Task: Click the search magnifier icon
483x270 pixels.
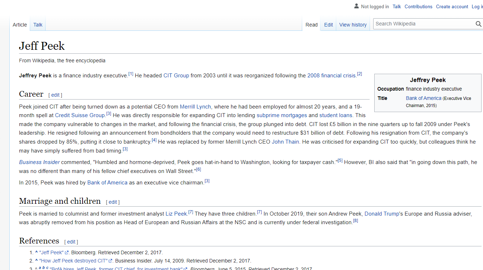Action: tap(478, 24)
